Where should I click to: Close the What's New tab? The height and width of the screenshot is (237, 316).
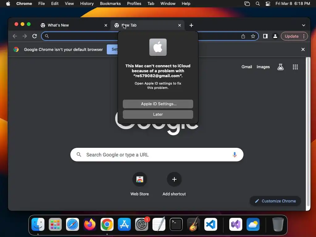click(106, 25)
